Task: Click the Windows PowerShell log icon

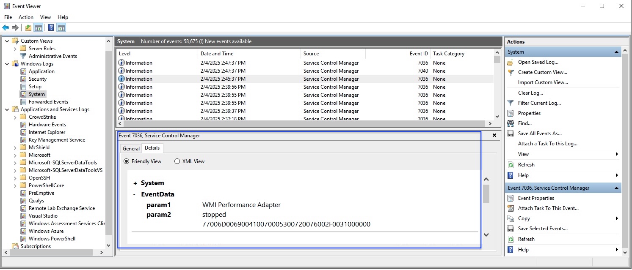Action: (24, 239)
